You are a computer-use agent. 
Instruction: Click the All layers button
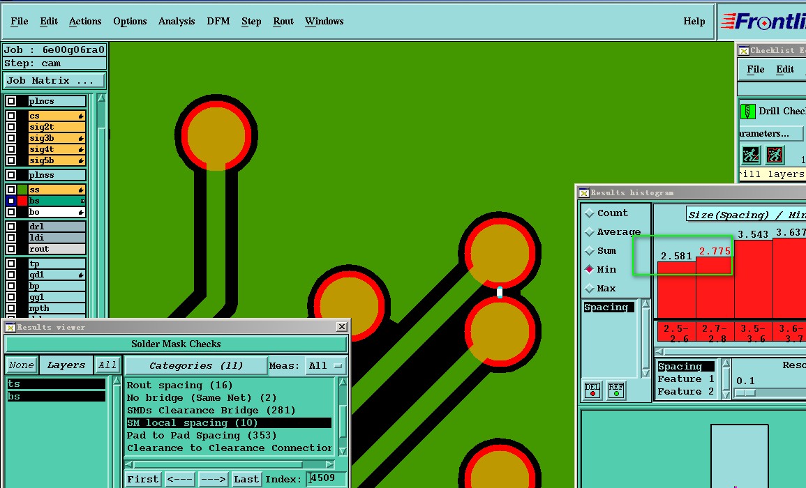tap(107, 365)
